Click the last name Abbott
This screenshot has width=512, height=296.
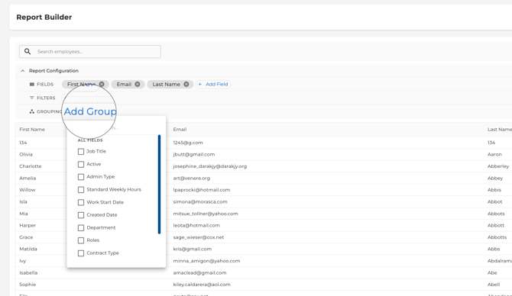click(x=496, y=226)
